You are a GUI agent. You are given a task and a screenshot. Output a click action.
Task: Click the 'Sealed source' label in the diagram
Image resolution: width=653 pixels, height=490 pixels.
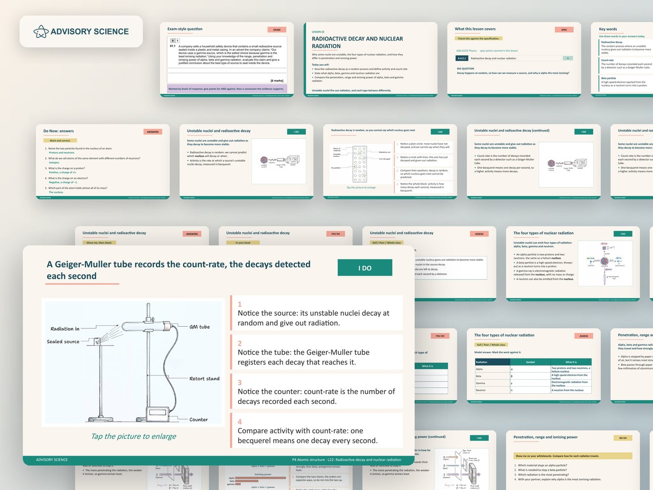63,341
